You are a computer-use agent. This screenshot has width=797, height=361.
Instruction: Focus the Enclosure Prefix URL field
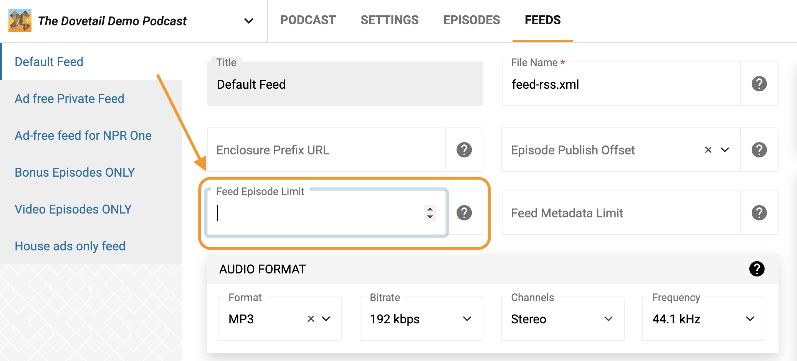click(326, 150)
